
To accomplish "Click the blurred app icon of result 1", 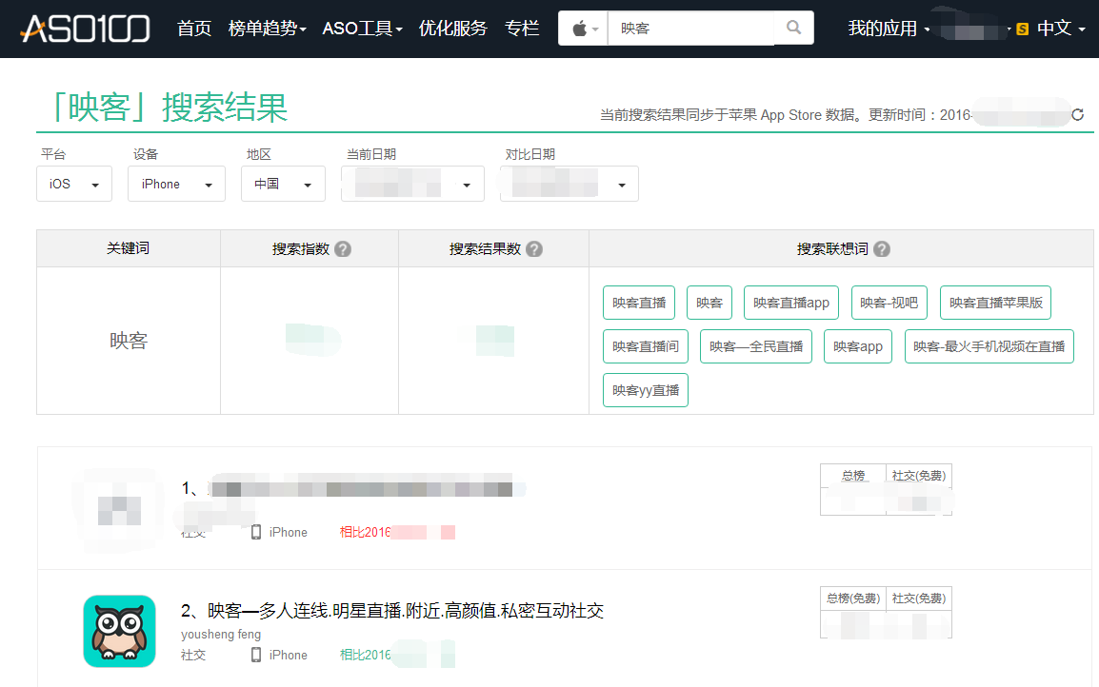I will point(119,510).
